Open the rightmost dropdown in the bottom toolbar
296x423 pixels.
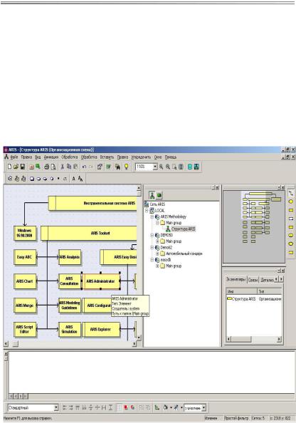pos(203,407)
